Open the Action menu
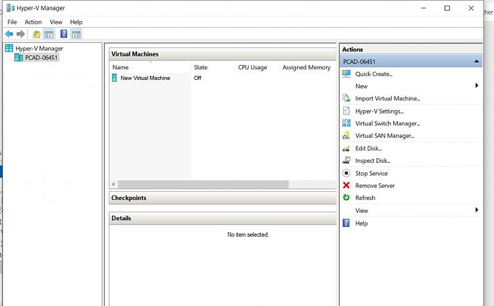 (x=33, y=22)
